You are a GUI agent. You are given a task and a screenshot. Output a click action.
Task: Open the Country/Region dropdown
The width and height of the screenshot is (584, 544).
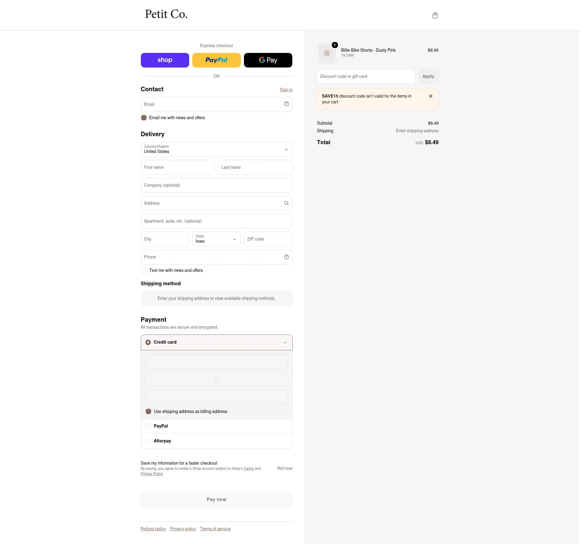point(217,149)
